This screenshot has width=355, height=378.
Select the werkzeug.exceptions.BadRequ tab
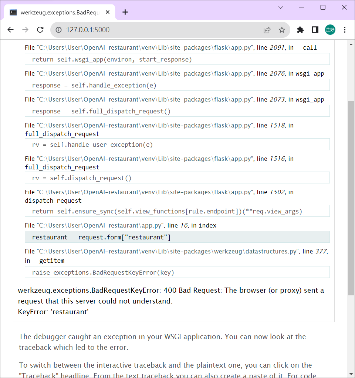60,12
